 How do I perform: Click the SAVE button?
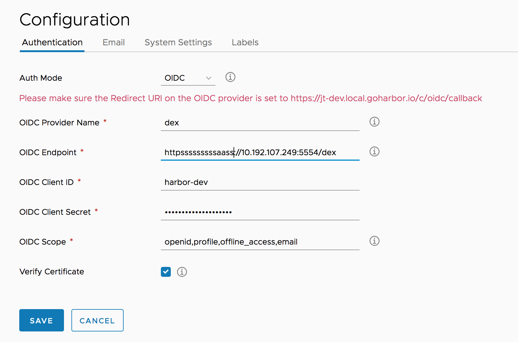[42, 320]
